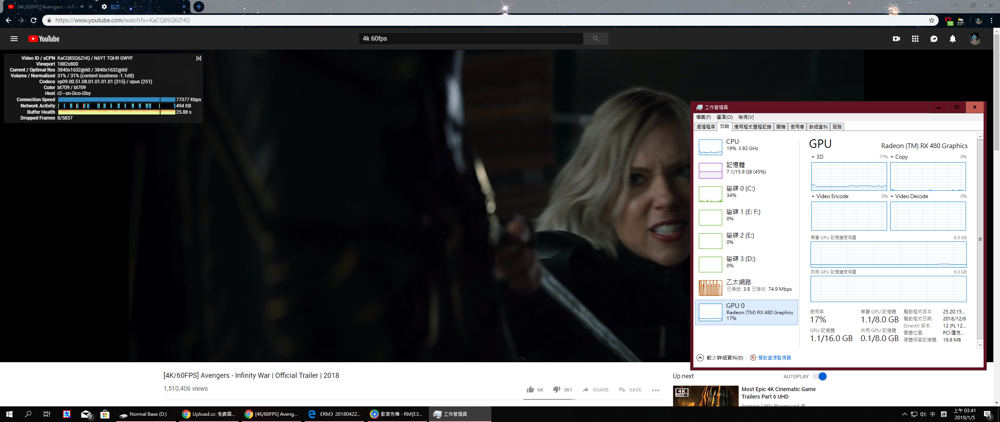Close the stats for nerds overlay
Image resolution: width=1000 pixels, height=422 pixels.
click(198, 58)
